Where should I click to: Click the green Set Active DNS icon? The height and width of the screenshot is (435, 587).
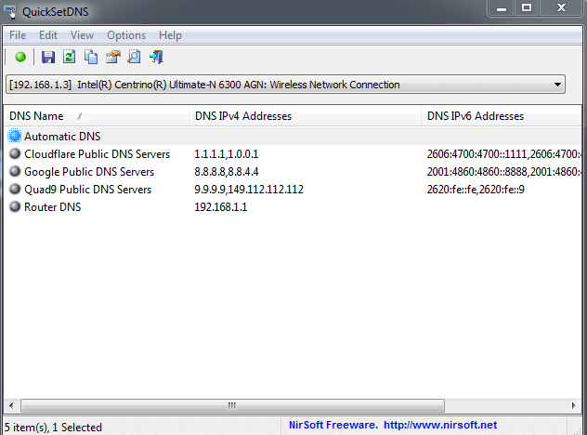(20, 58)
